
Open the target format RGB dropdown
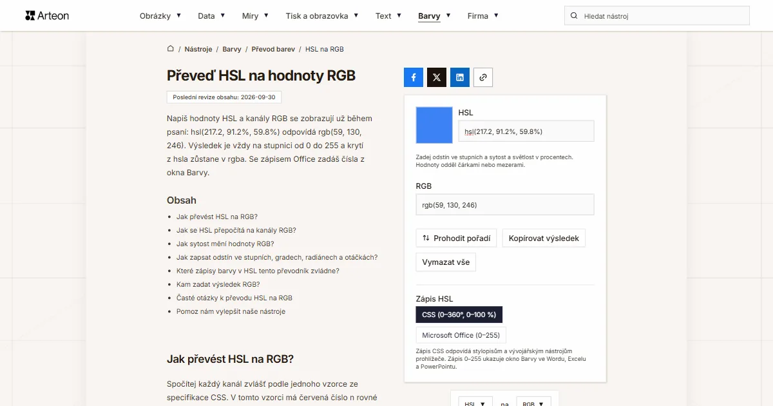click(x=534, y=404)
